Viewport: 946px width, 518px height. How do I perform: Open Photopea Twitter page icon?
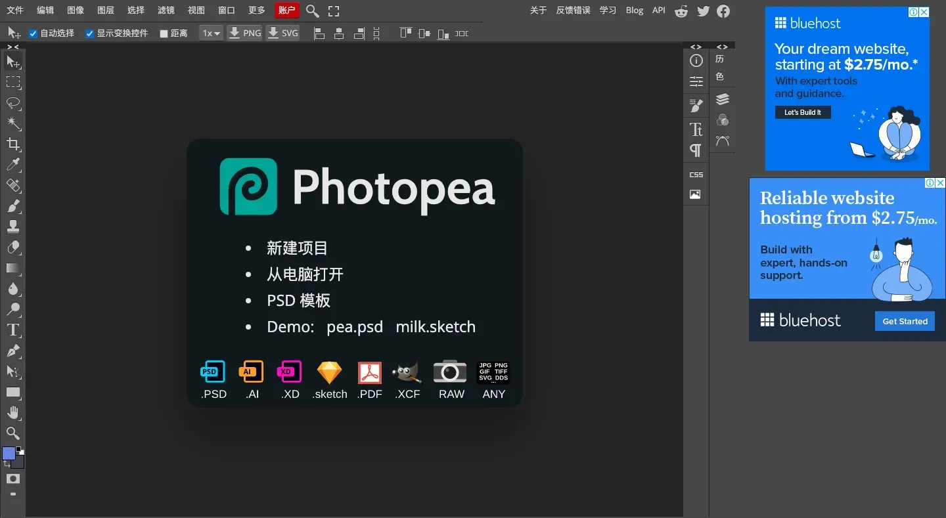point(704,11)
